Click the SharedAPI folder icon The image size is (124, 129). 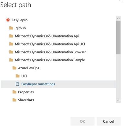[x=15, y=100]
